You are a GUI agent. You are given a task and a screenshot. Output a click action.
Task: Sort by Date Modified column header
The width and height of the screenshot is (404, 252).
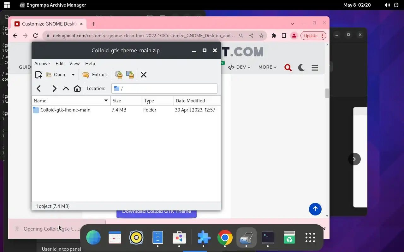(x=197, y=101)
